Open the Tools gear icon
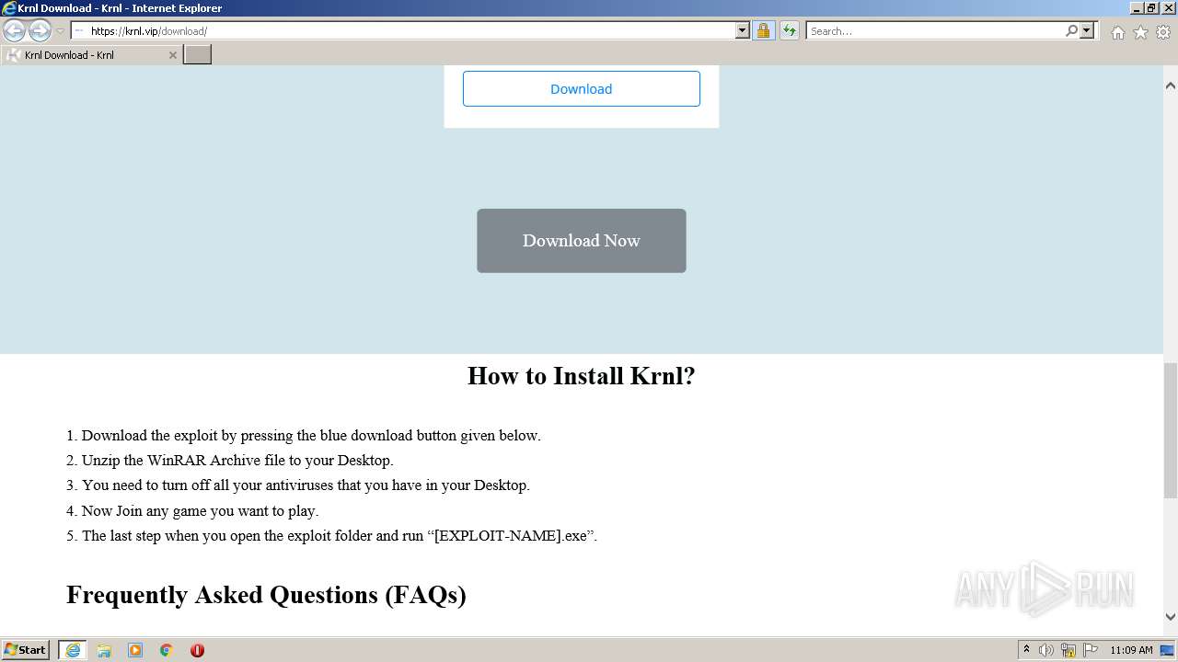 tap(1163, 32)
